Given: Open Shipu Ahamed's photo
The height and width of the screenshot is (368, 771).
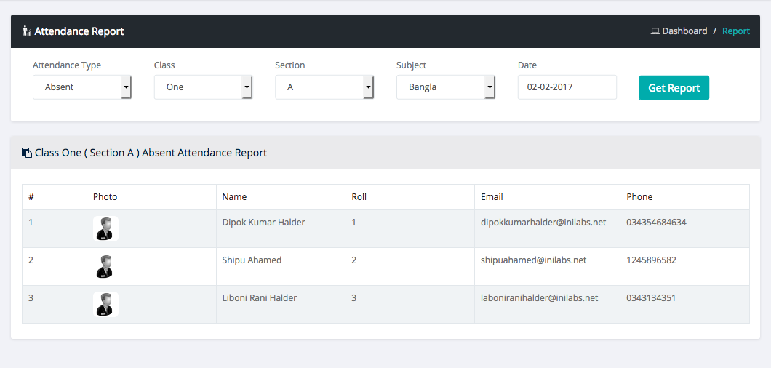Looking at the screenshot, I should point(106,266).
